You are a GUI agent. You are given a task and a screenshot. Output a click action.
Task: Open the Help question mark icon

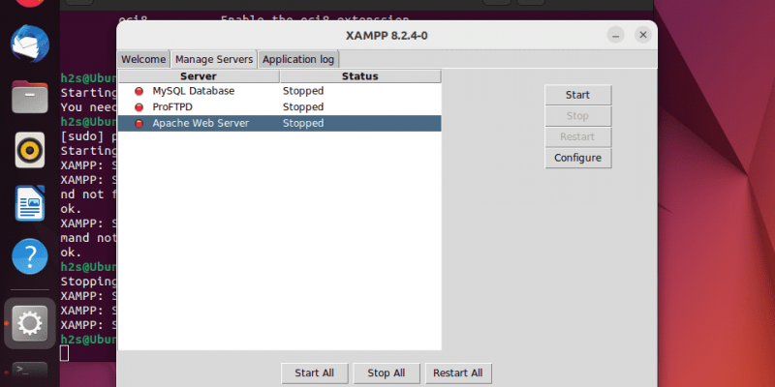coord(30,256)
